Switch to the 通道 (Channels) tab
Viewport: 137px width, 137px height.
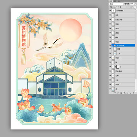[115, 1]
